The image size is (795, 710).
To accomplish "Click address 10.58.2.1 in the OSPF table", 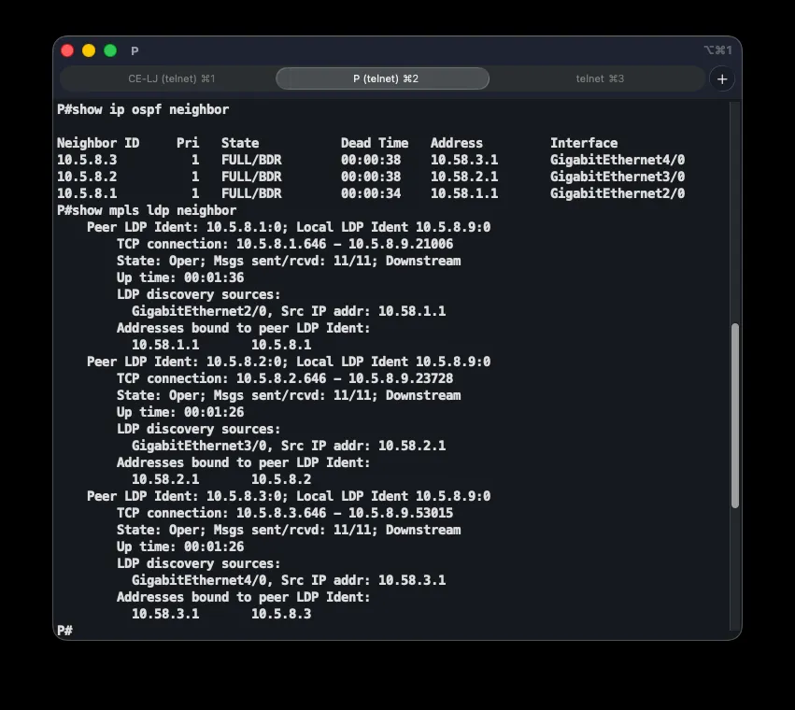I will click(464, 177).
